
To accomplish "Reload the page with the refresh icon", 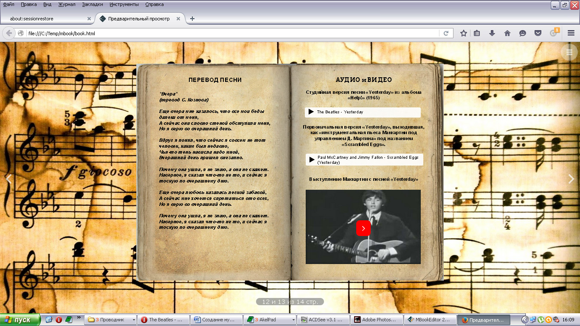I will 446,33.
